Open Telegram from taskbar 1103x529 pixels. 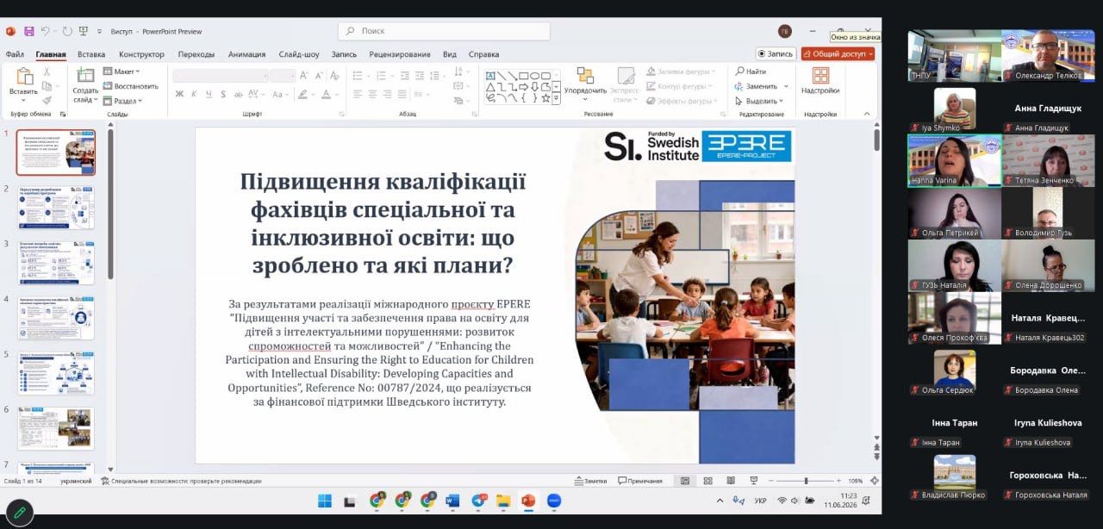point(478,501)
